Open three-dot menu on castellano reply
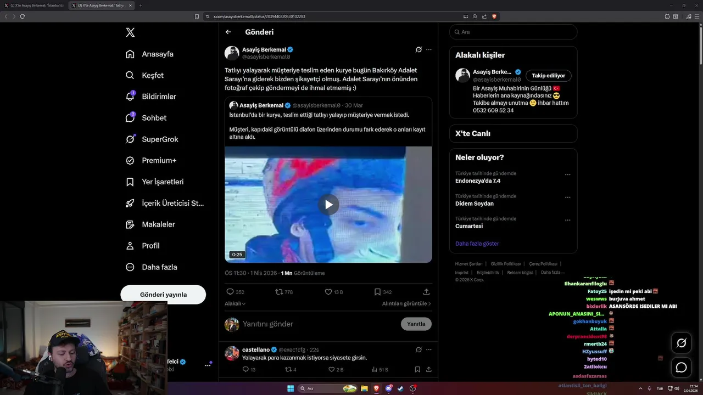 pyautogui.click(x=429, y=349)
